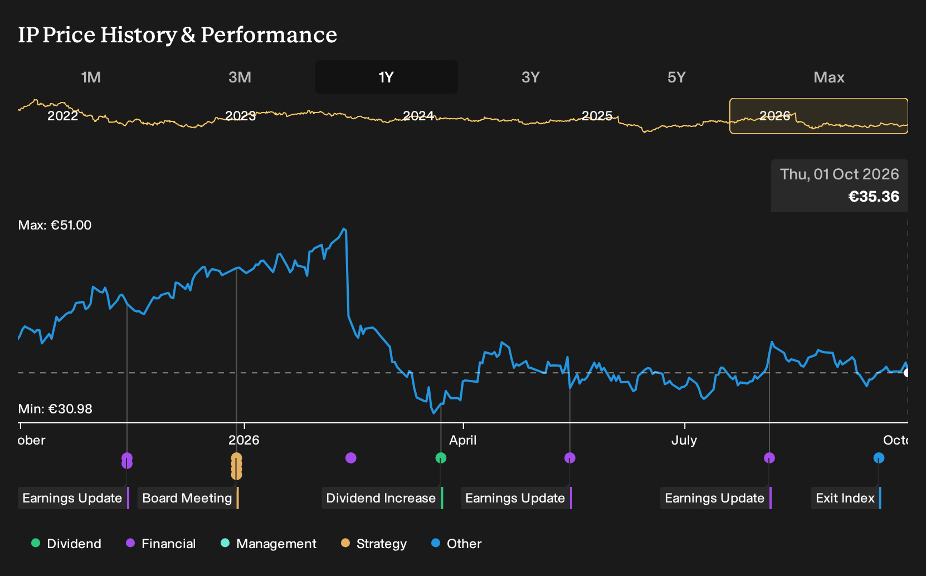Open the Earnings Update label after July
Image resolution: width=926 pixels, height=576 pixels.
[716, 498]
